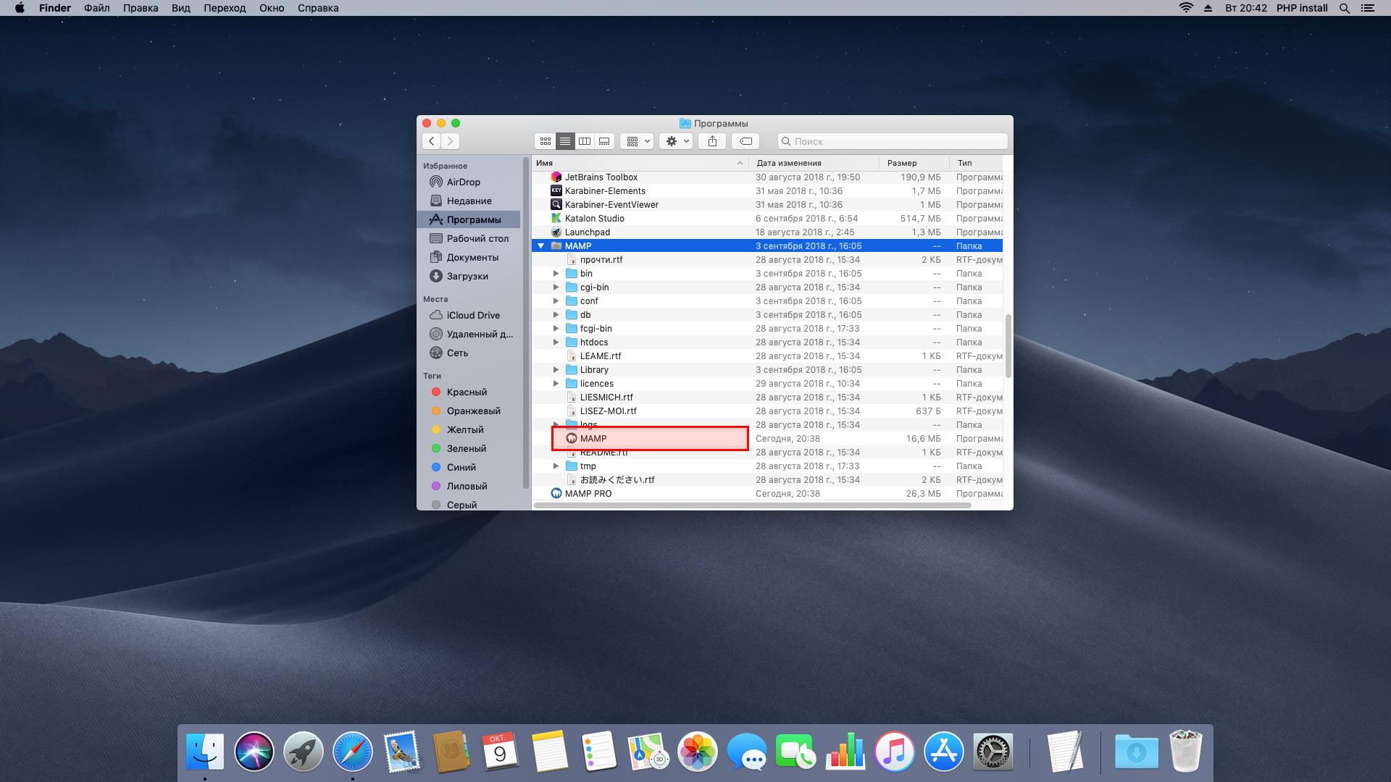Click the Edit Tags toolbar button
1391x782 pixels.
coord(745,141)
